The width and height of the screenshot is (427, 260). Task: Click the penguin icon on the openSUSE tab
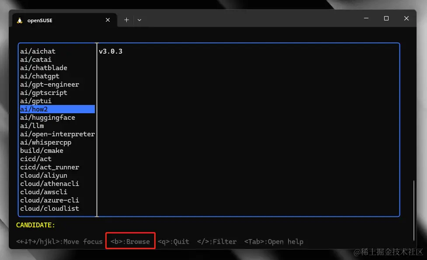click(x=19, y=20)
